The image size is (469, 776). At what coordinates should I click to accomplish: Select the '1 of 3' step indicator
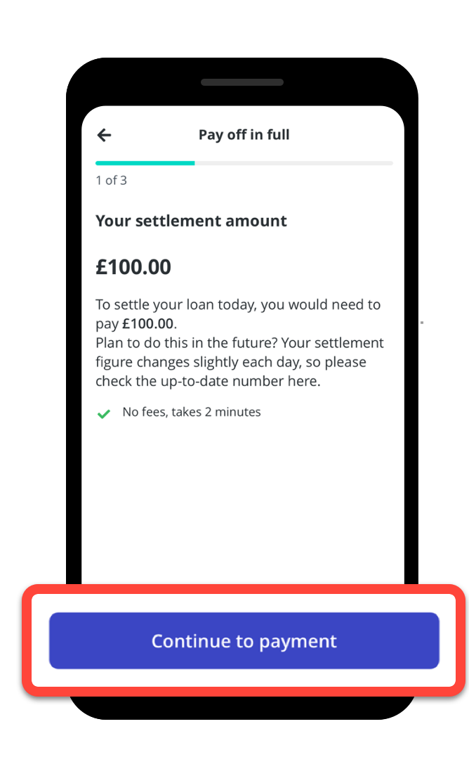point(112,180)
